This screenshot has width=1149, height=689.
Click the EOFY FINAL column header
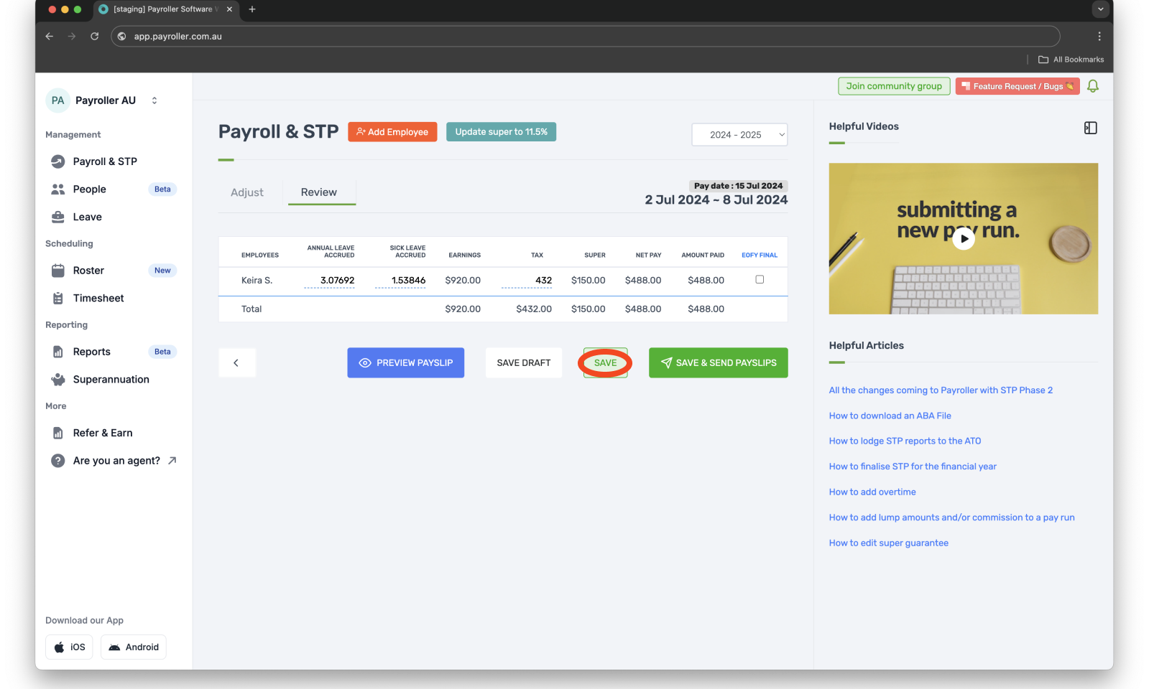coord(760,256)
